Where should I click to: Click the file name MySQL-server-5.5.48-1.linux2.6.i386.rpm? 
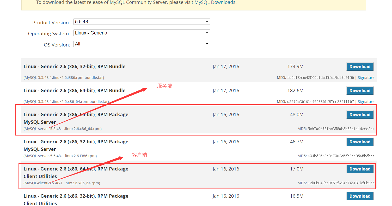[x=60, y=156]
